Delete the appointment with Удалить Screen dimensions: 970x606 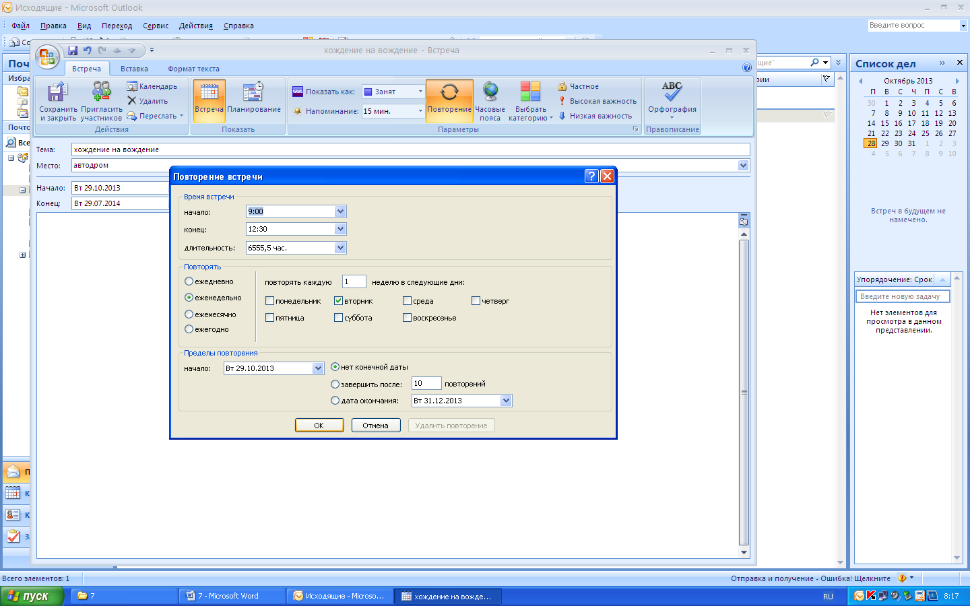(x=148, y=101)
